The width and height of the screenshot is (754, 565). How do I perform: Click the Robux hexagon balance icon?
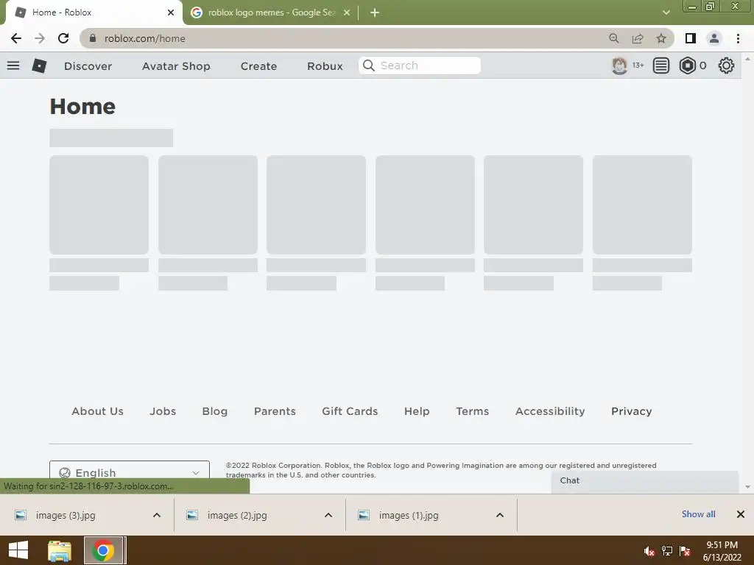(x=688, y=65)
